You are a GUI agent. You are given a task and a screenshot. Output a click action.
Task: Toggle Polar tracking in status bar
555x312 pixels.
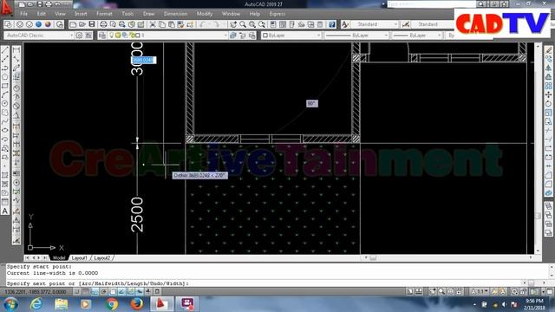coord(104,292)
